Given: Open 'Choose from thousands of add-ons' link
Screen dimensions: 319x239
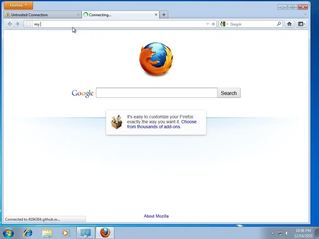Looking at the screenshot, I should click(162, 124).
